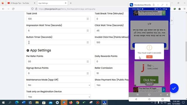Open the Windows notification center icon
Screen dimensions: 187x105
[183, 102]
